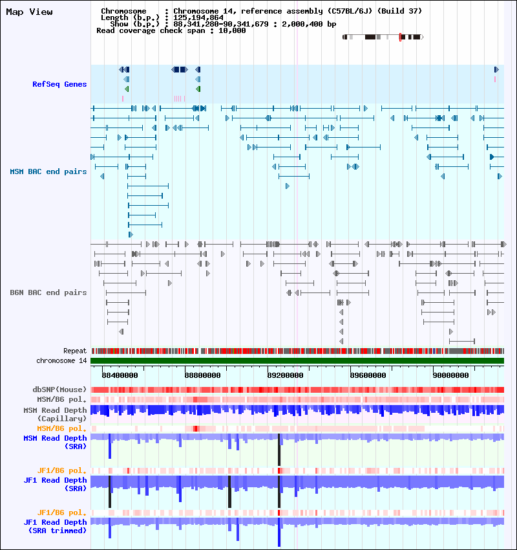Screen dimensions: 517x550
Task: Click the 90000000 axis label
Action: coord(450,375)
